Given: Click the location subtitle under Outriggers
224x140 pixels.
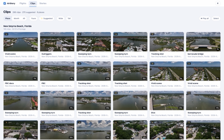Looking at the screenshot, I should (56, 57).
